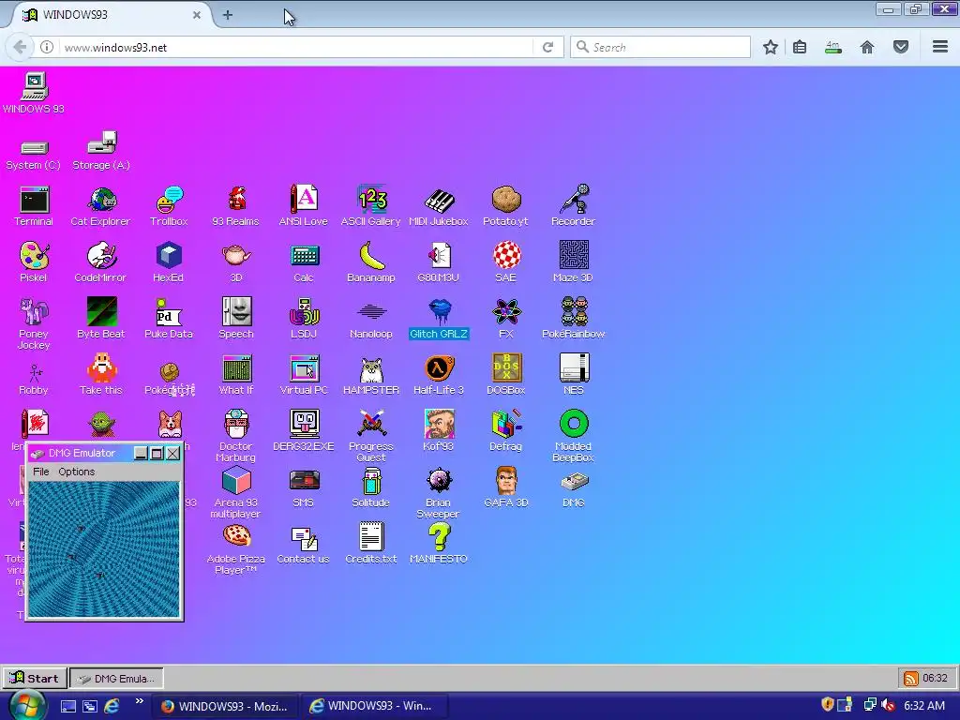Open Contact us icon
The height and width of the screenshot is (720, 960).
pos(304,545)
